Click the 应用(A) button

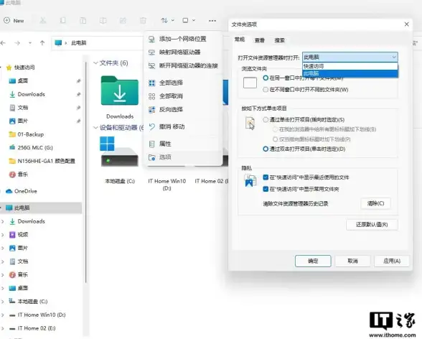tap(392, 261)
